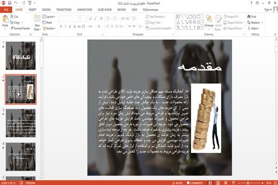Collapse the ribbon arrow
Image resolution: width=278 pixels, height=185 pixels.
pyautogui.click(x=275, y=34)
